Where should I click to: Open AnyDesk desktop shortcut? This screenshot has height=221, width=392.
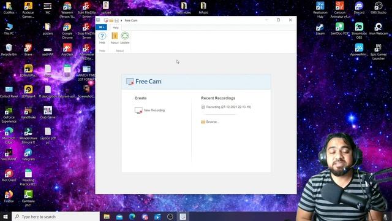point(67,50)
